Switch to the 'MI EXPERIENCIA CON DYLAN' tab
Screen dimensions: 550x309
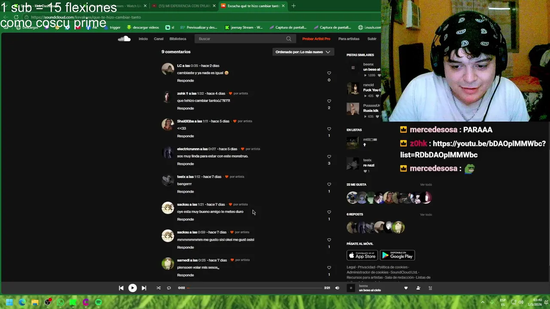185,6
